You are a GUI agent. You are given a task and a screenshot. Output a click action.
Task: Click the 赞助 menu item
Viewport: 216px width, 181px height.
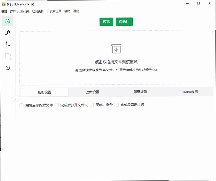click(67, 11)
